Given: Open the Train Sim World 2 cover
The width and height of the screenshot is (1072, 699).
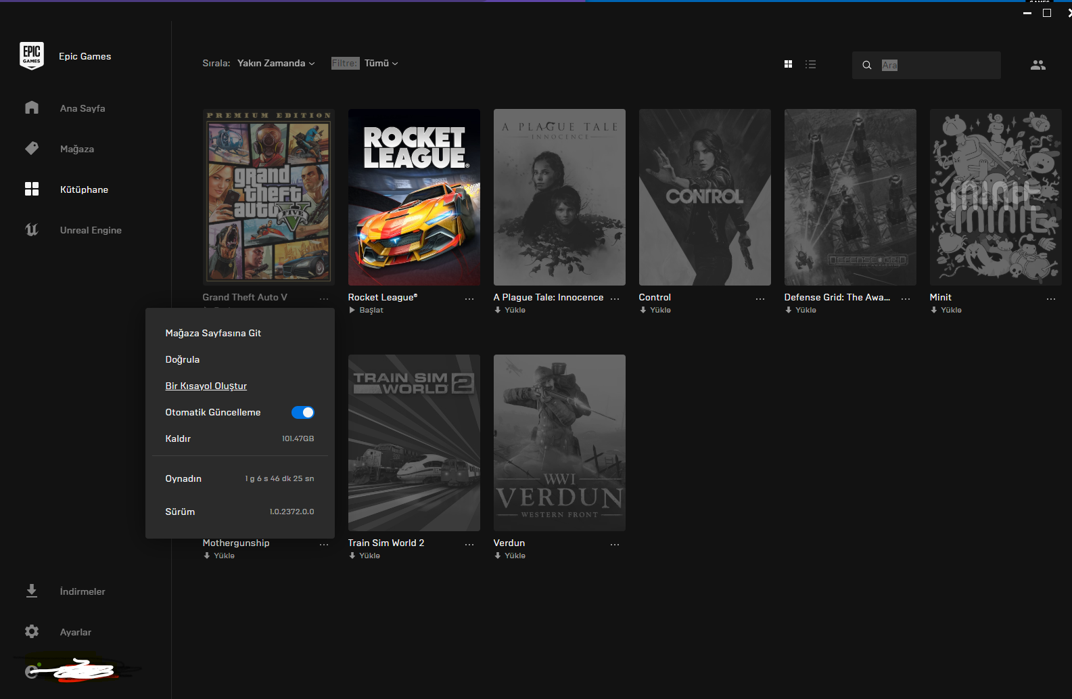Looking at the screenshot, I should (414, 443).
